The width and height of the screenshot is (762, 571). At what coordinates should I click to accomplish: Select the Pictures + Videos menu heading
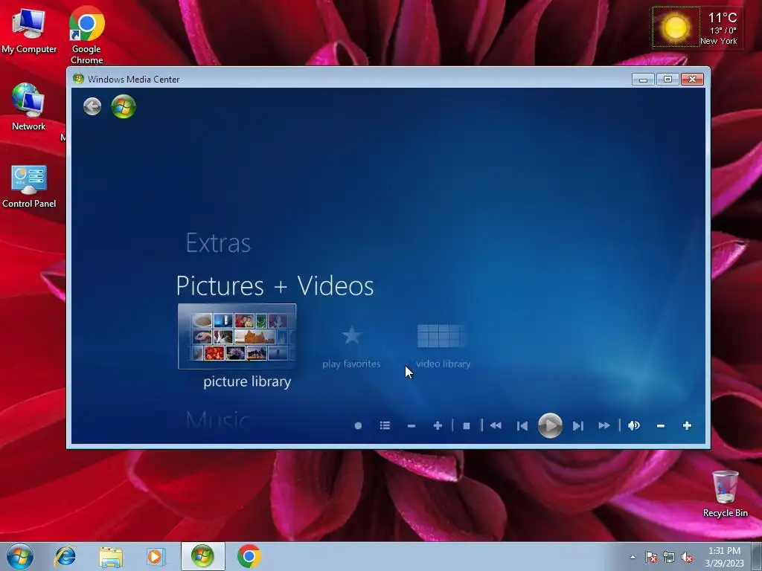pos(275,285)
